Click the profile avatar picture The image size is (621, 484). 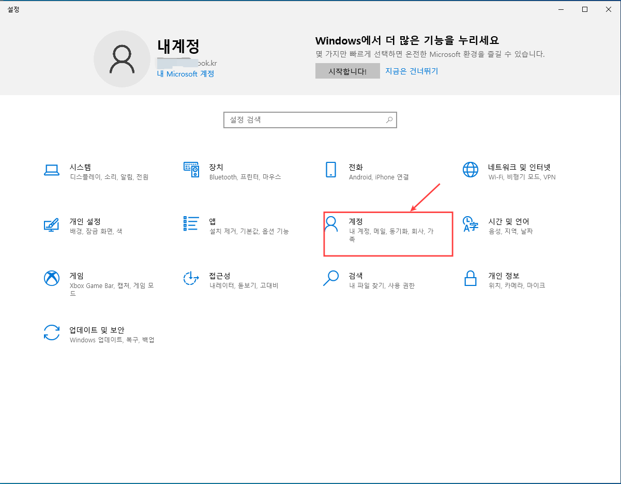coord(122,59)
